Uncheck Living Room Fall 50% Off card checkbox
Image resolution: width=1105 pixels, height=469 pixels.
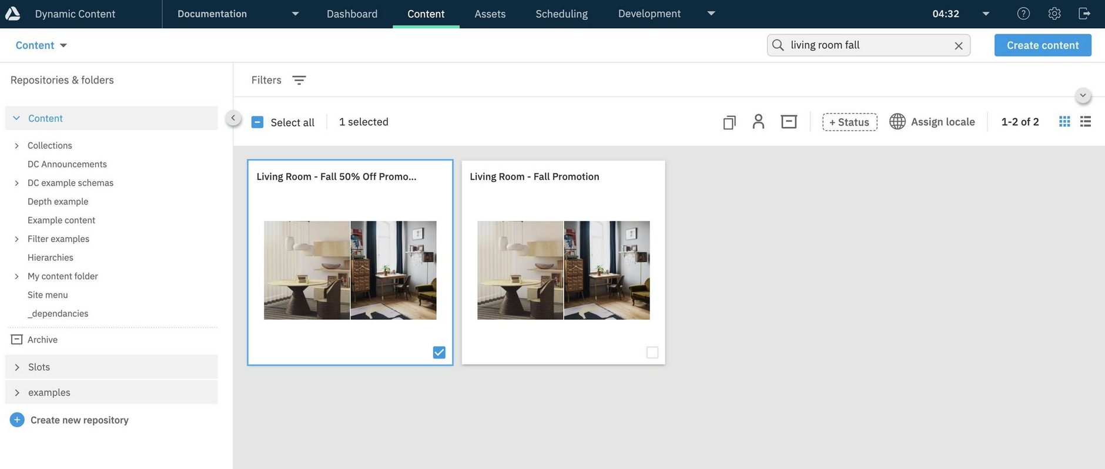pos(439,353)
